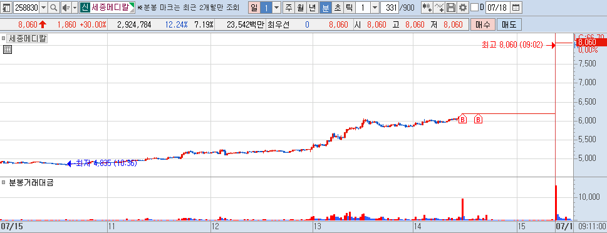The image size is (607, 233).
Task: Expand the minute interval dropdown showing 1
Action: pos(375,8)
